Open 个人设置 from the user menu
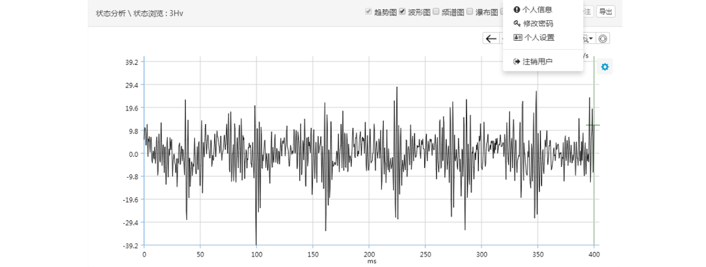The image size is (706, 267). click(539, 38)
